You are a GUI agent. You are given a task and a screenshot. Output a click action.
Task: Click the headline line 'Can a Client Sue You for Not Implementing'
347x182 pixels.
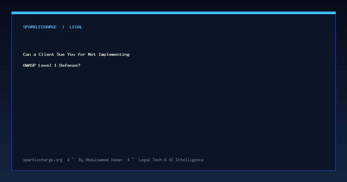coord(76,54)
